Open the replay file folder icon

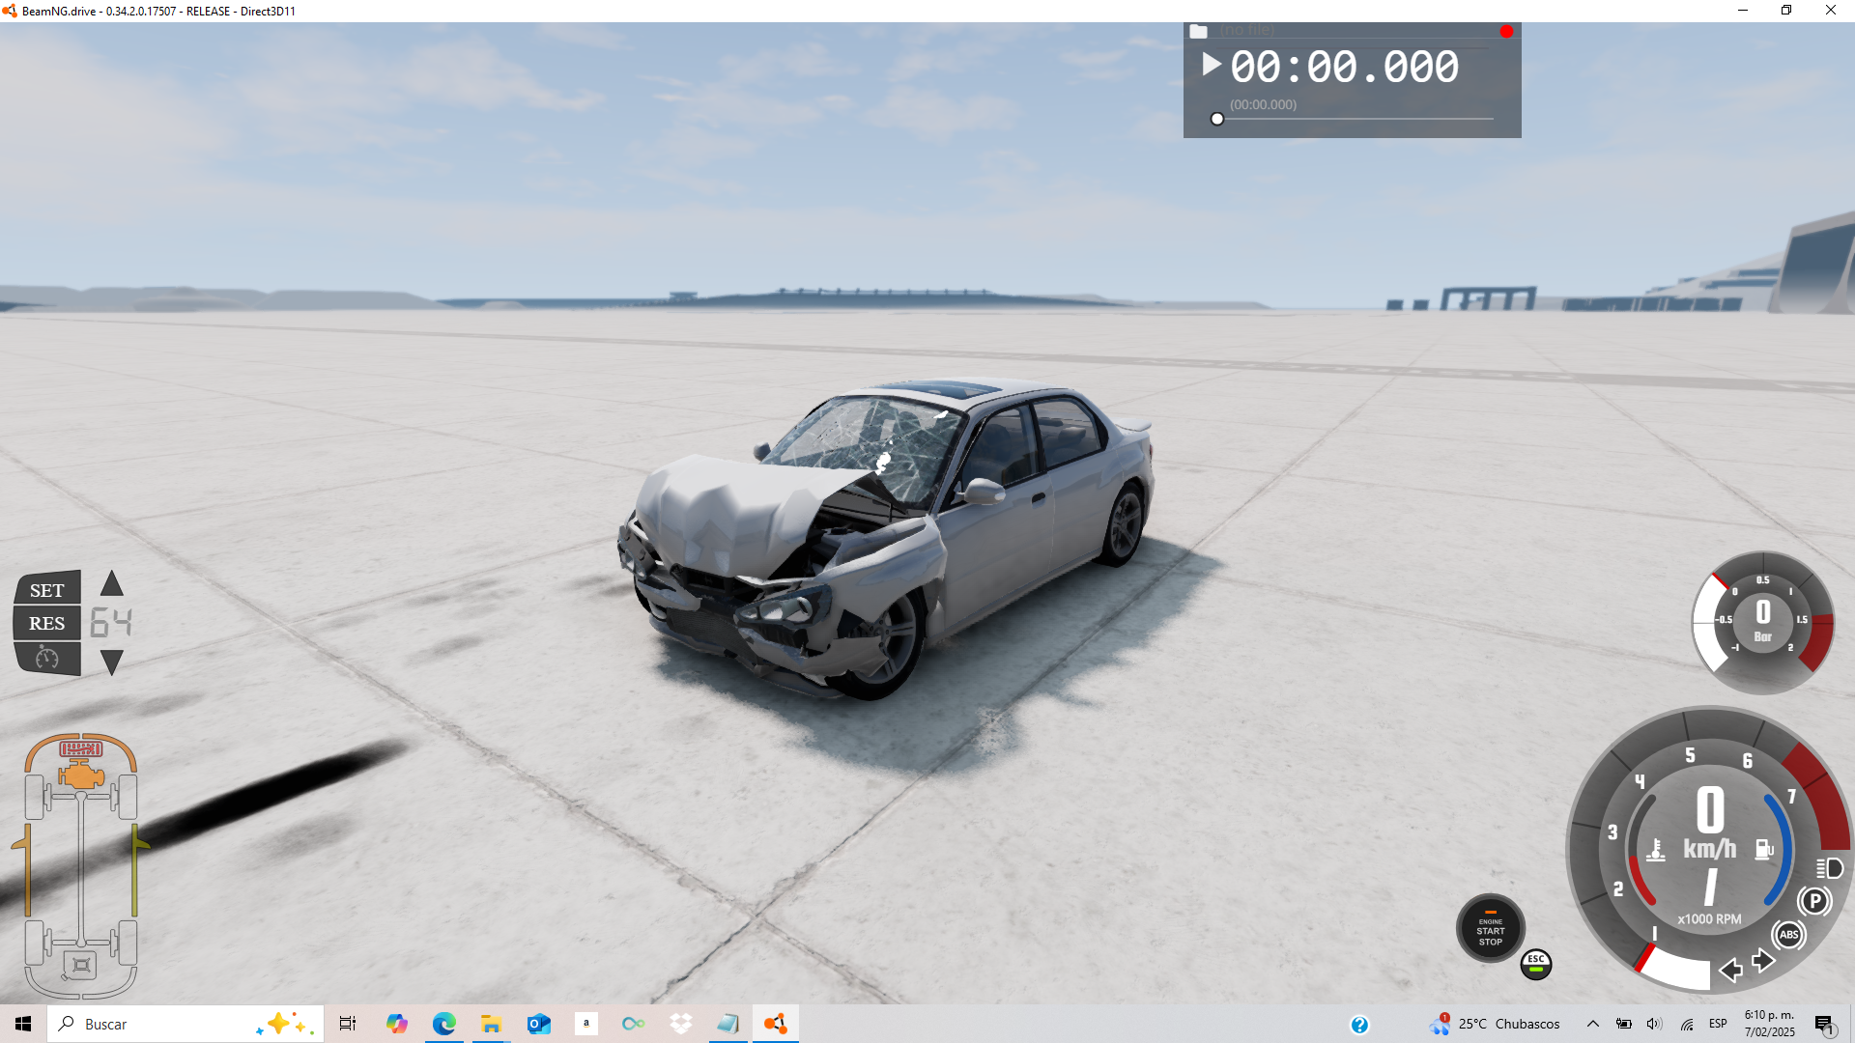(1198, 31)
